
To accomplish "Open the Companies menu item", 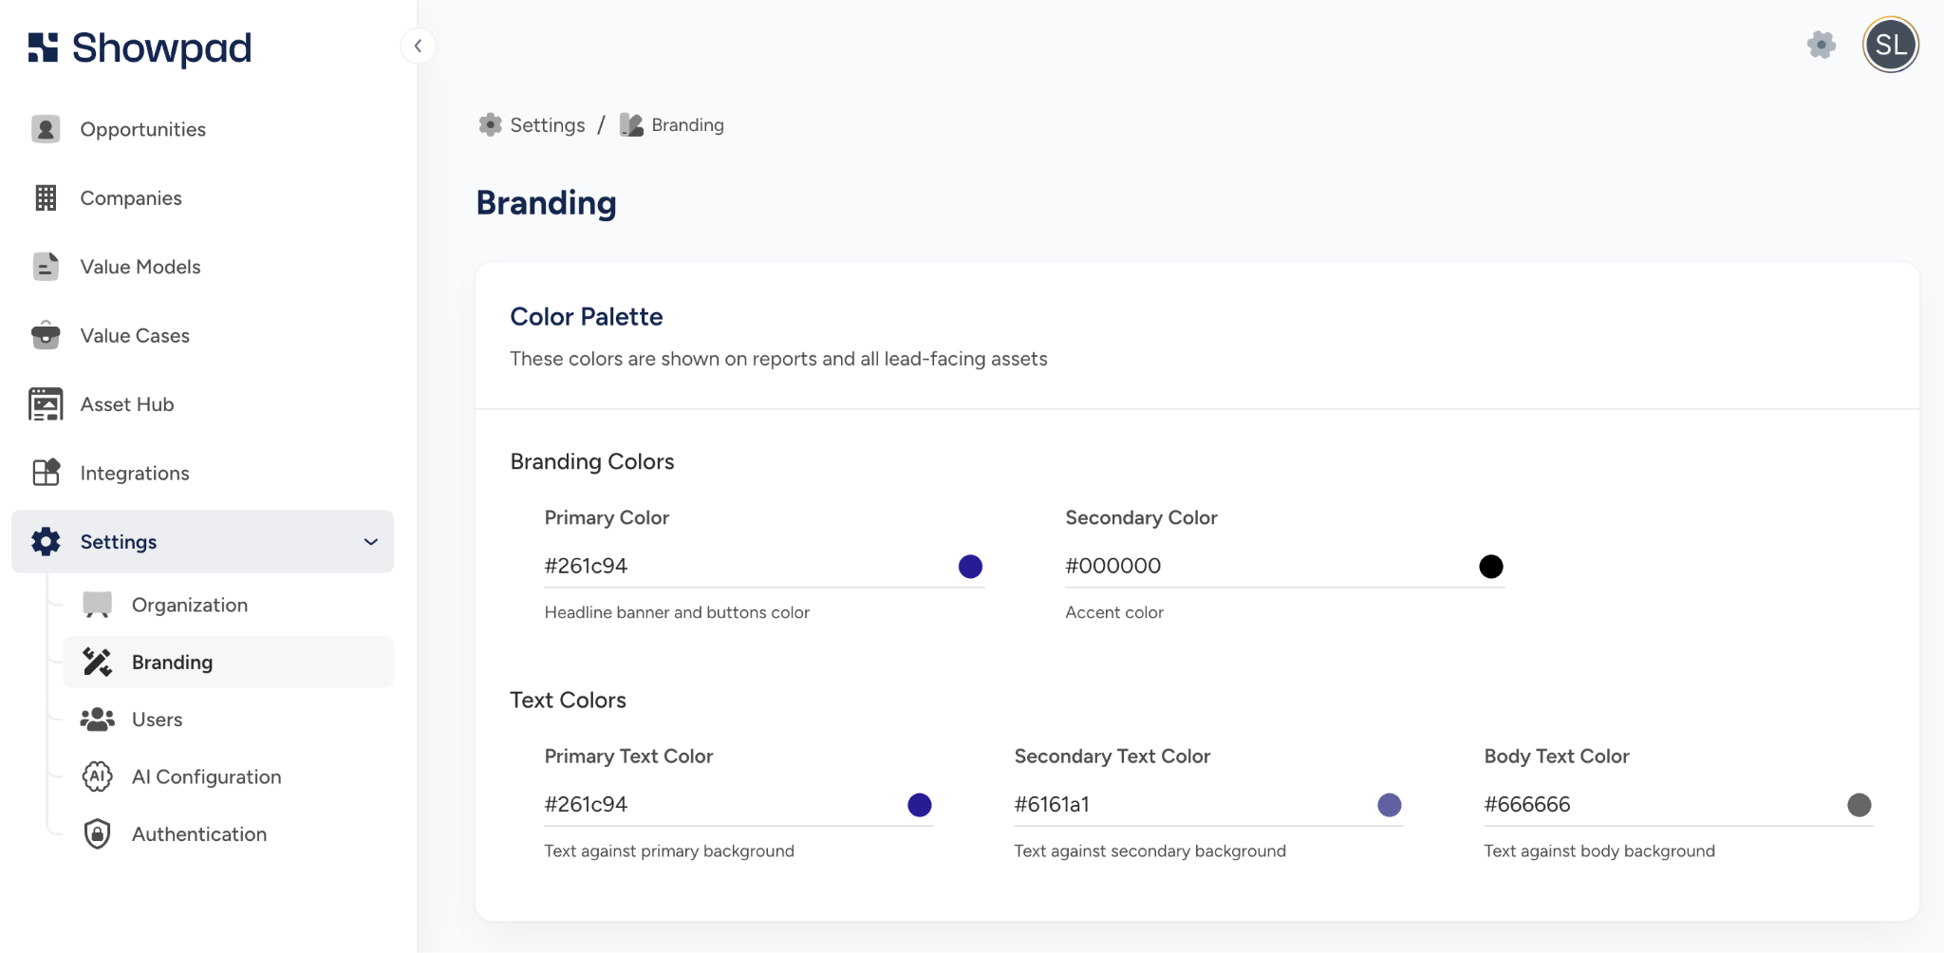I will coord(131,197).
